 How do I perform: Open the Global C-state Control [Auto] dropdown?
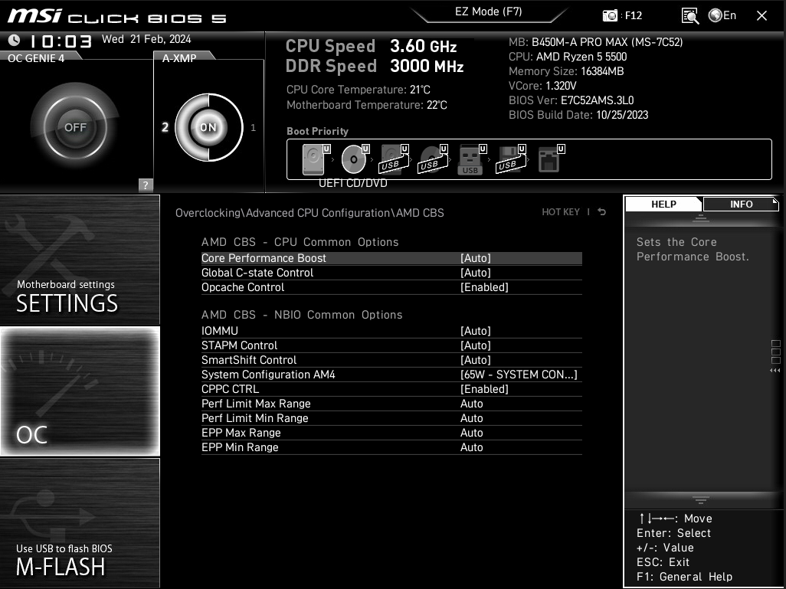click(x=476, y=273)
